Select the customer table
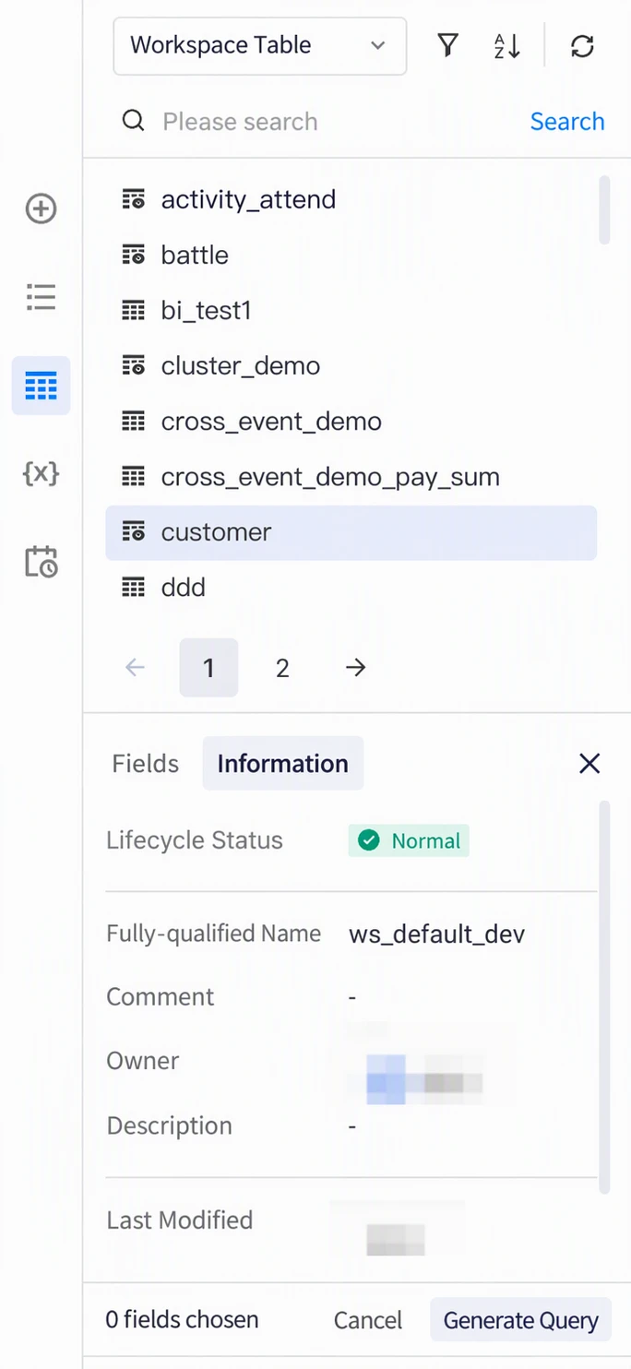 [351, 532]
